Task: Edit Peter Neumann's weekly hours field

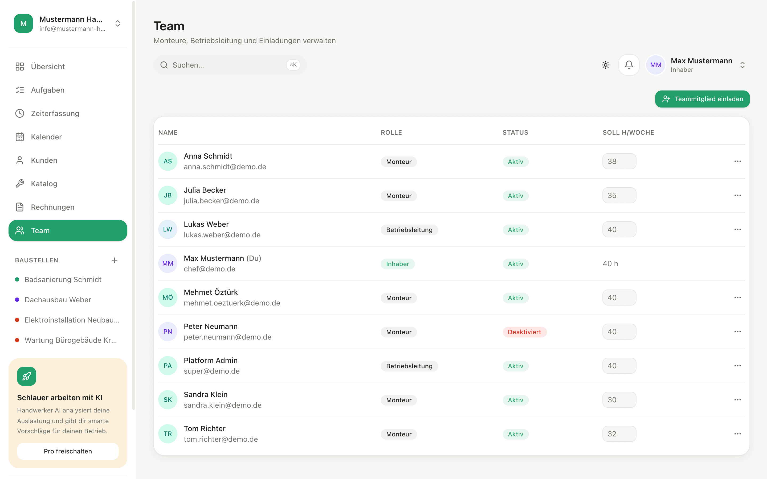Action: pyautogui.click(x=619, y=332)
